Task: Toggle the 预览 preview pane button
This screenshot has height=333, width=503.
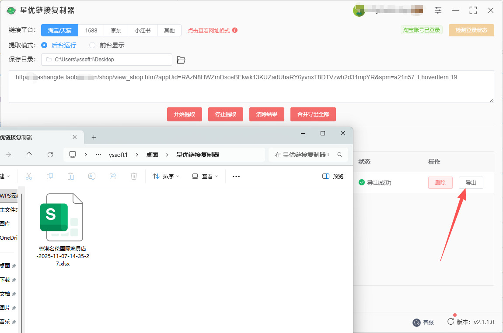Action: [x=333, y=176]
